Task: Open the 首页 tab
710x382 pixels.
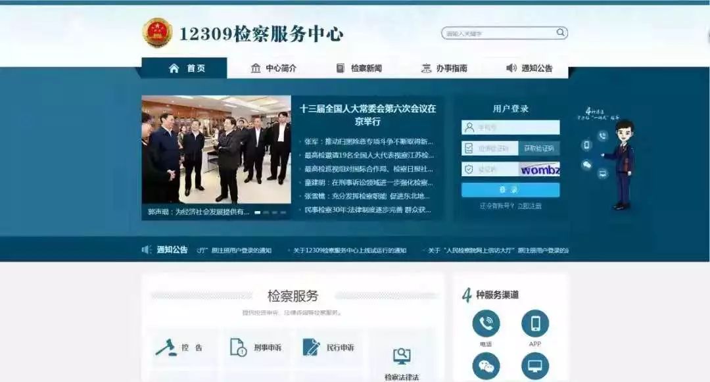Action: pyautogui.click(x=184, y=68)
